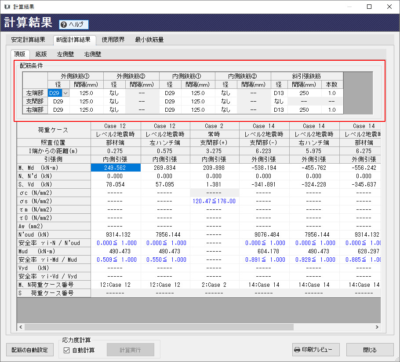This screenshot has width=400, height=362.
Task: Show the 右側壁 sub-tab
Action: [93, 54]
